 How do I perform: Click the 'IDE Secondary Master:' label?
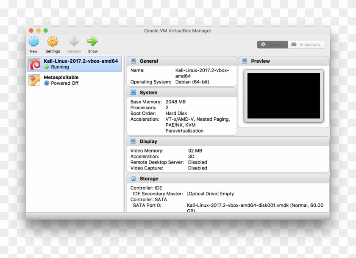click(158, 194)
